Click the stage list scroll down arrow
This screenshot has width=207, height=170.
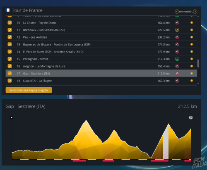tap(198, 84)
